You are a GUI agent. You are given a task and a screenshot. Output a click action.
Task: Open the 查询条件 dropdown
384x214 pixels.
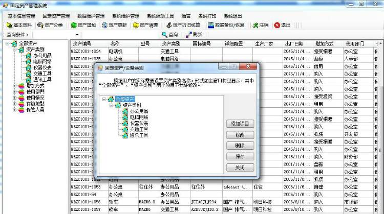tap(77, 35)
